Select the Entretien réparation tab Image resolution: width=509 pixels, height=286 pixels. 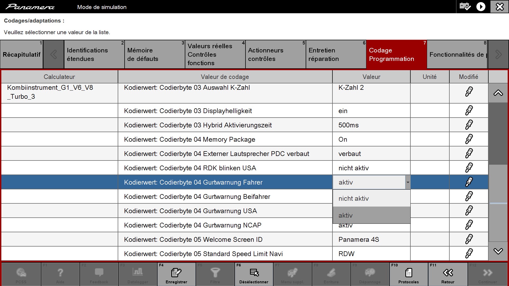pyautogui.click(x=336, y=55)
